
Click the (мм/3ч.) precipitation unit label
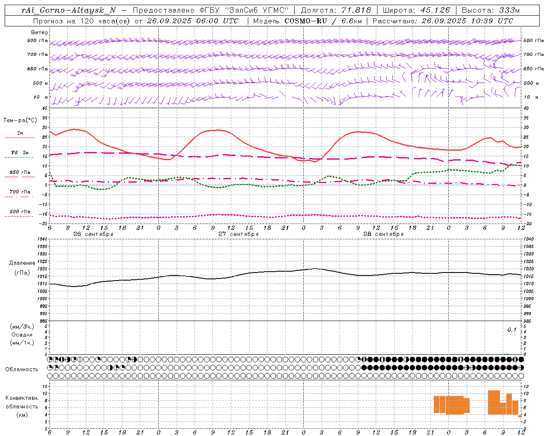coord(22,327)
